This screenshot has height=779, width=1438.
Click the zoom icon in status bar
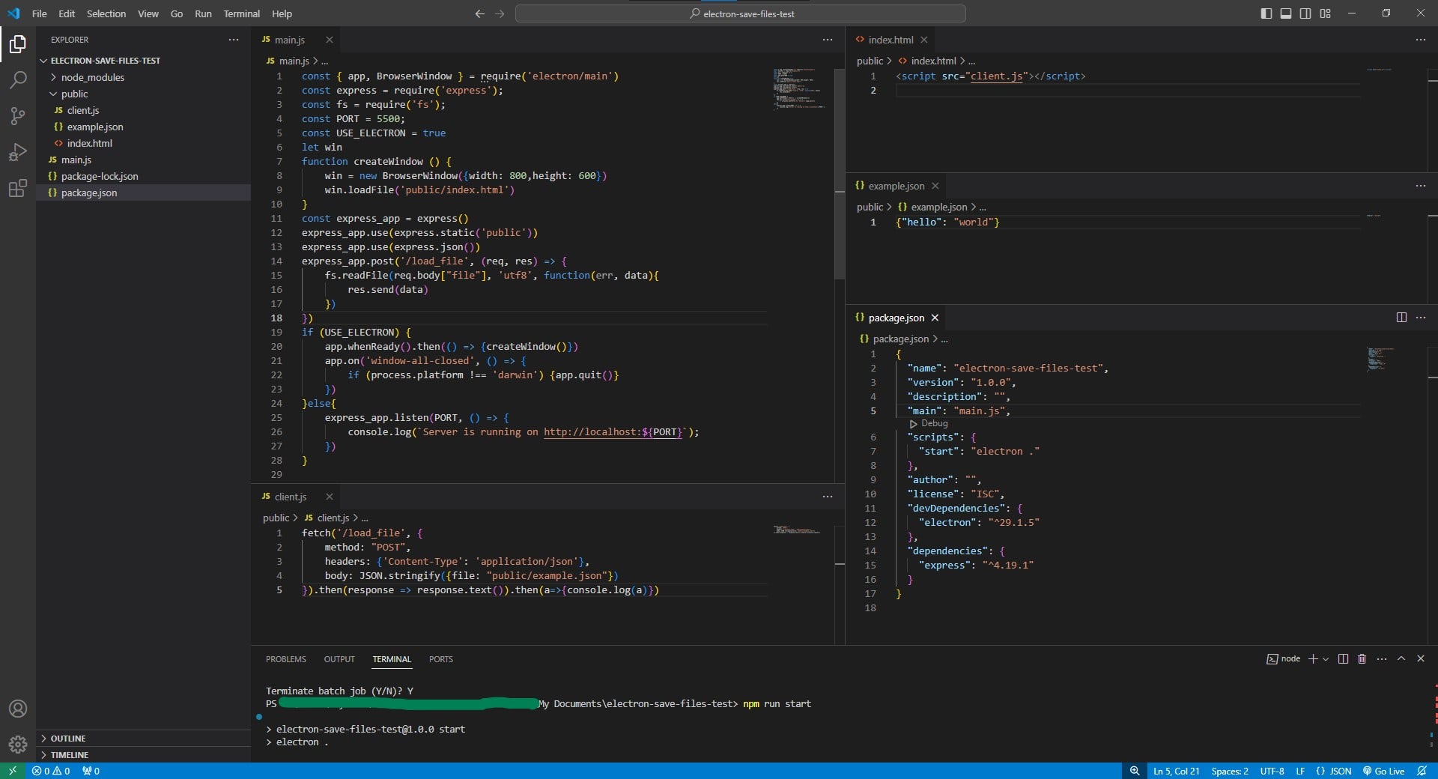click(x=1135, y=771)
